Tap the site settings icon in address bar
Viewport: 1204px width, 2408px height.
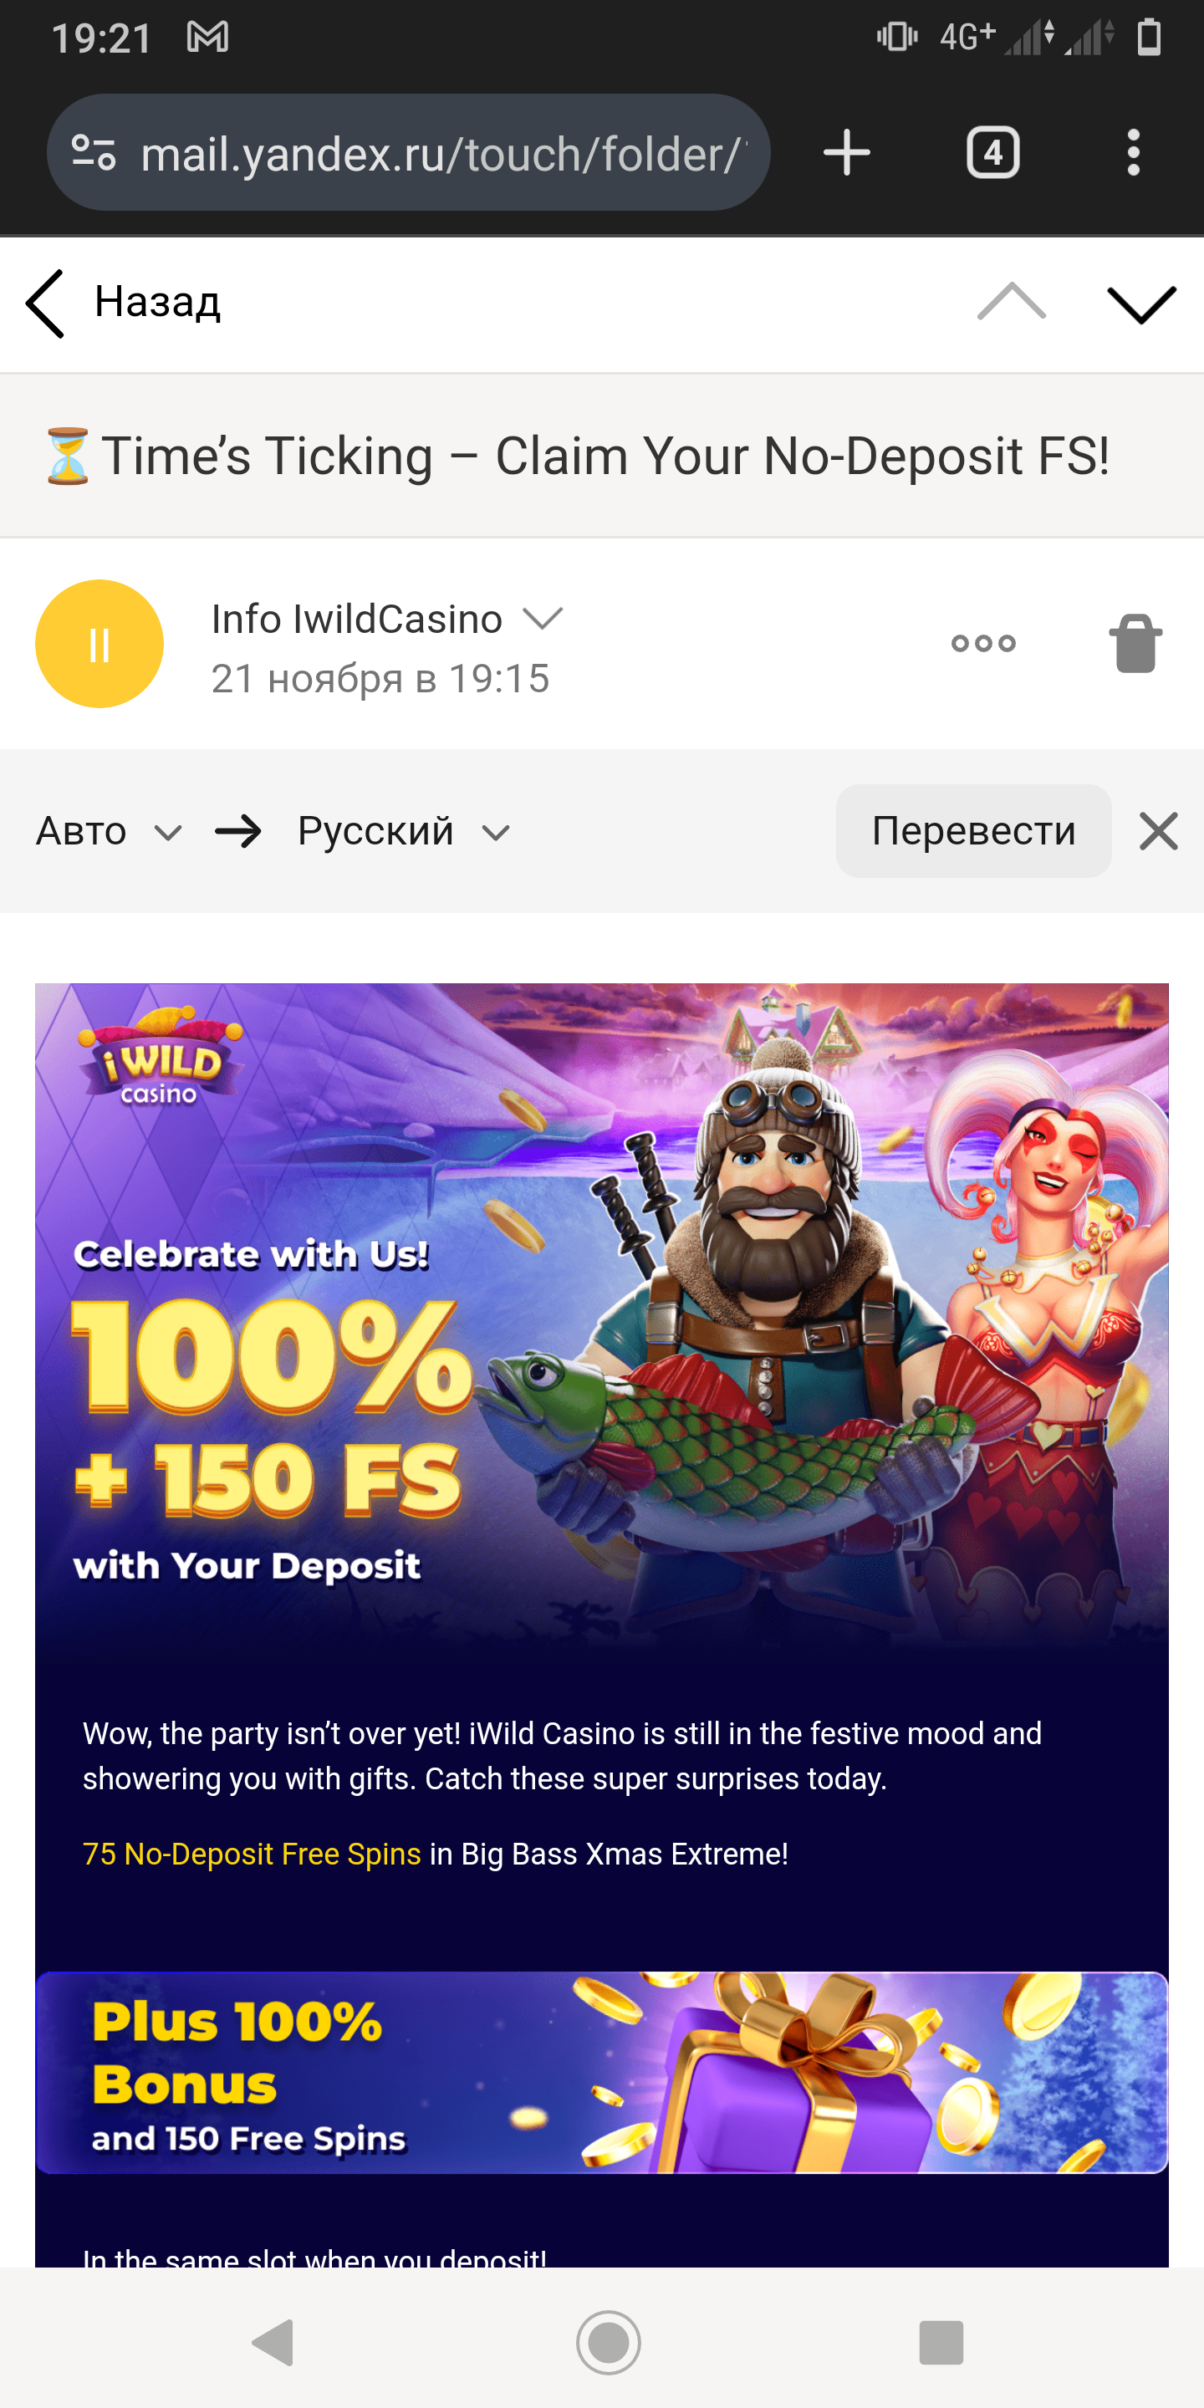coord(94,152)
